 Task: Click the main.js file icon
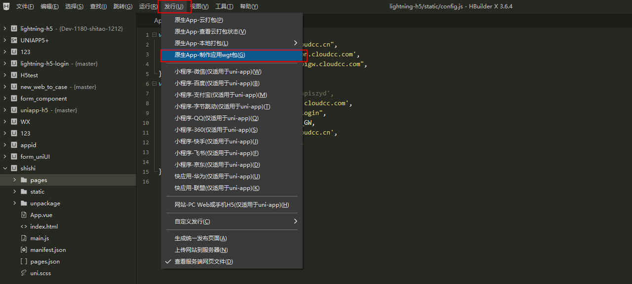click(24, 238)
